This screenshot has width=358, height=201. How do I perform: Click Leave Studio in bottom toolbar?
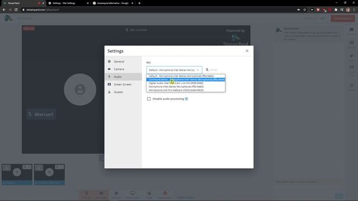click(x=165, y=195)
